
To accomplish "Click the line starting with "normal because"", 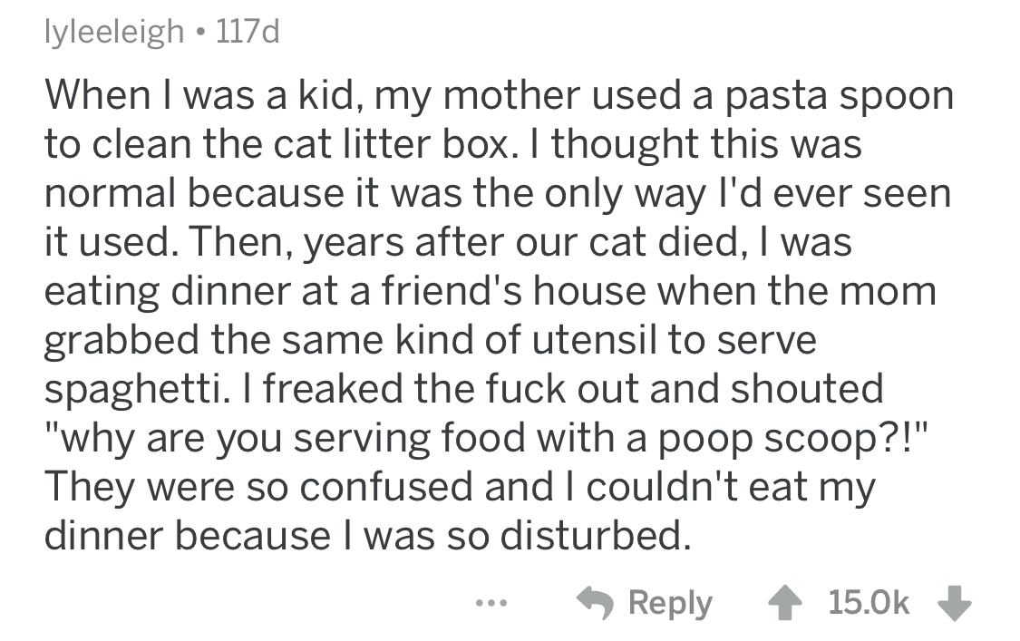I will coord(497,193).
